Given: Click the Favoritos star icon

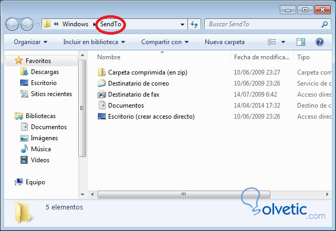Looking at the screenshot, I should point(19,60).
